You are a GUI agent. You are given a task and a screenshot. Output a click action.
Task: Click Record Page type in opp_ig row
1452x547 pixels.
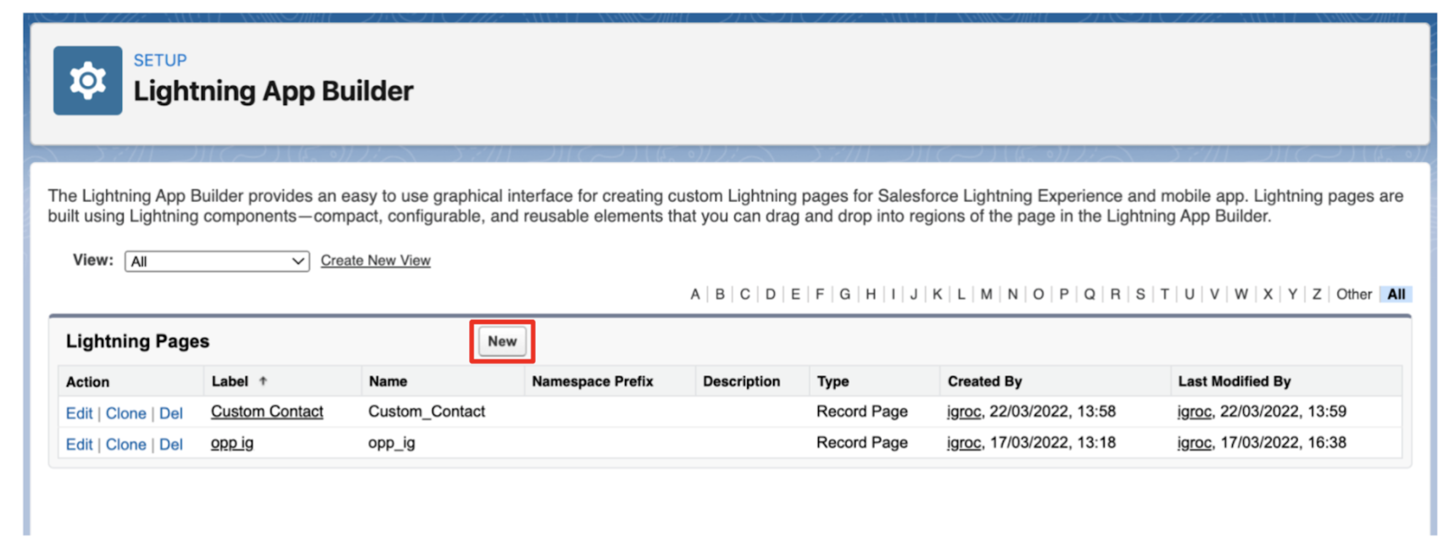[x=862, y=443]
